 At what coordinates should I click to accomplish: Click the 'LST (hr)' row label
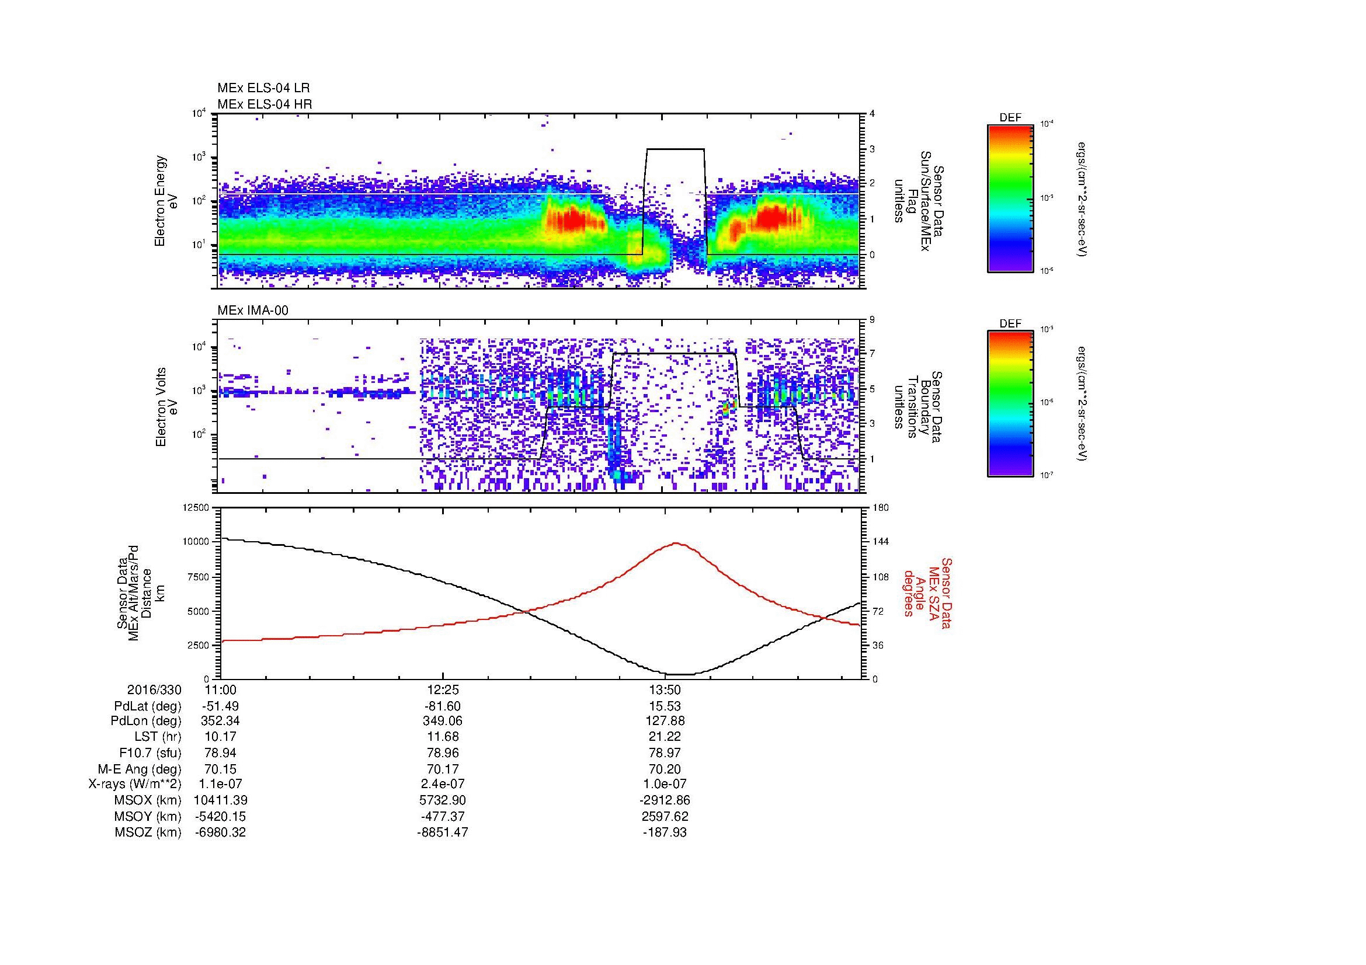point(158,737)
